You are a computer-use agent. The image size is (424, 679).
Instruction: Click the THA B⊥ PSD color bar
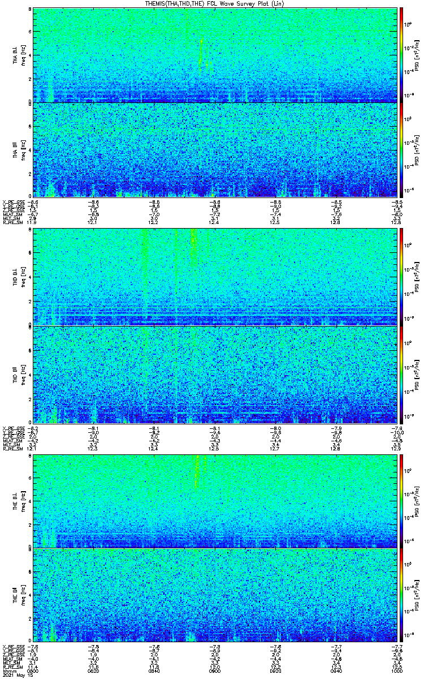[402, 55]
